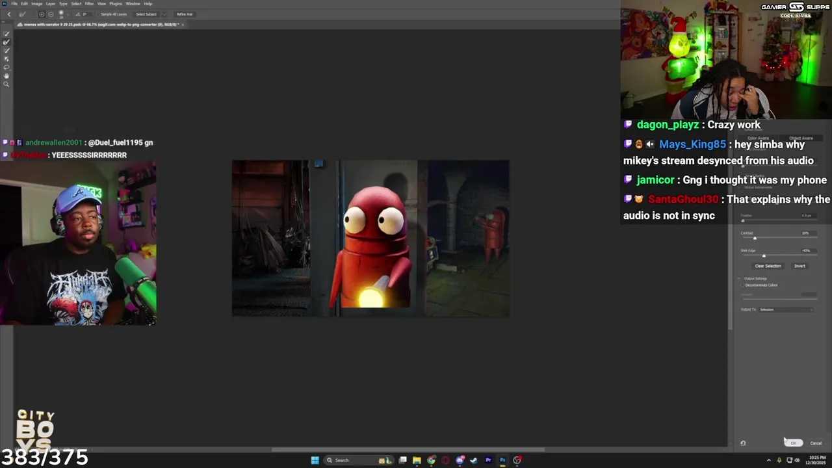The image size is (832, 468).
Task: Open File Explorer from the taskbar
Action: pyautogui.click(x=417, y=460)
